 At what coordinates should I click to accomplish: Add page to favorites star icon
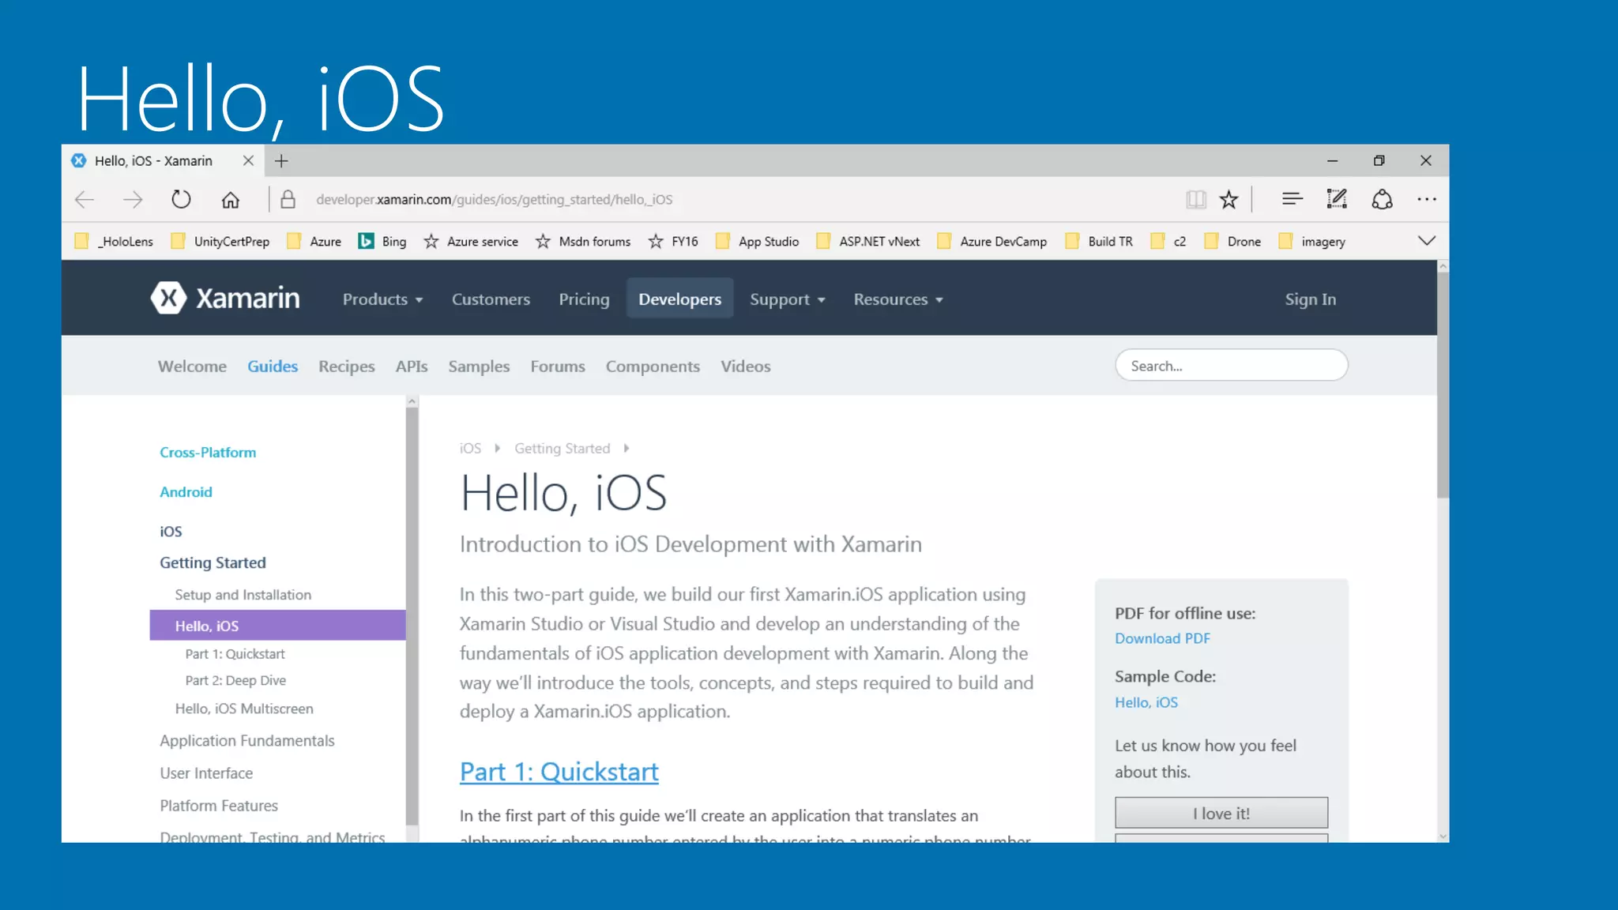1229,199
